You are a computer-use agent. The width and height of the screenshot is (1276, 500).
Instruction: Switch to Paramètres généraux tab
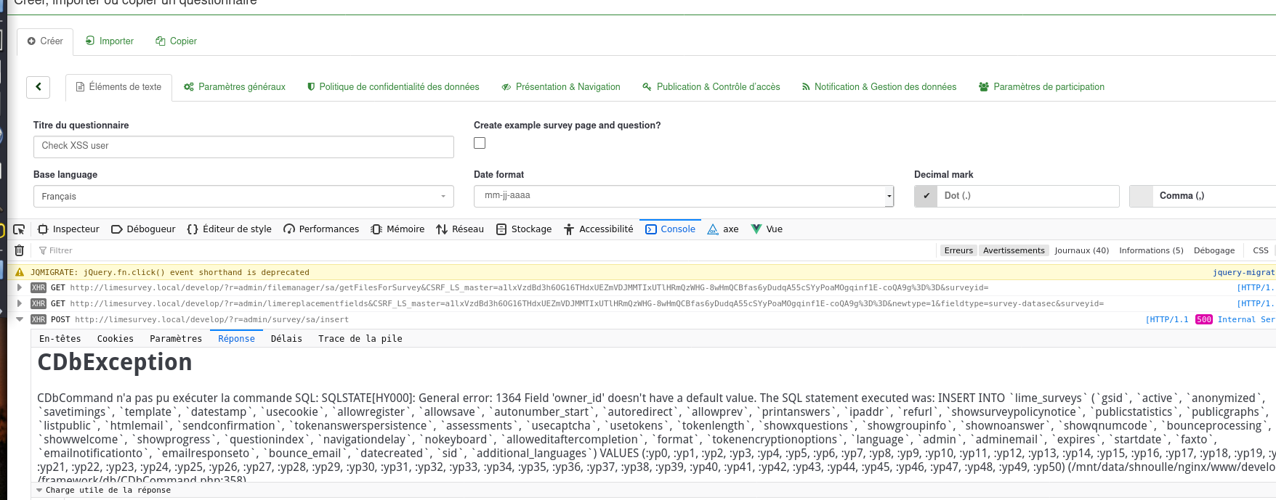pos(235,87)
